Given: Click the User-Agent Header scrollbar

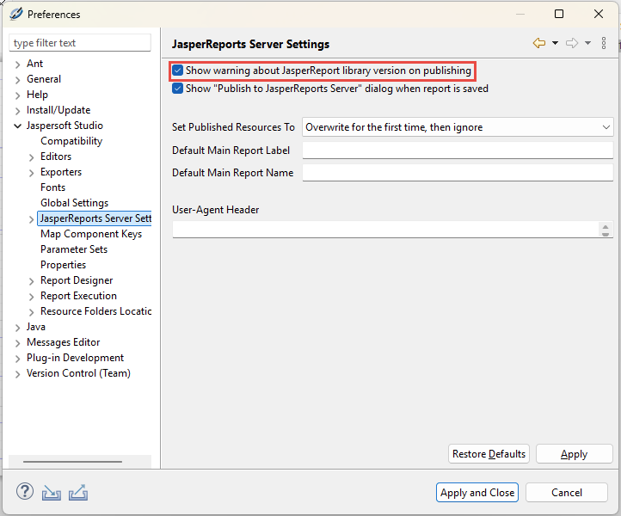Looking at the screenshot, I should (x=606, y=230).
